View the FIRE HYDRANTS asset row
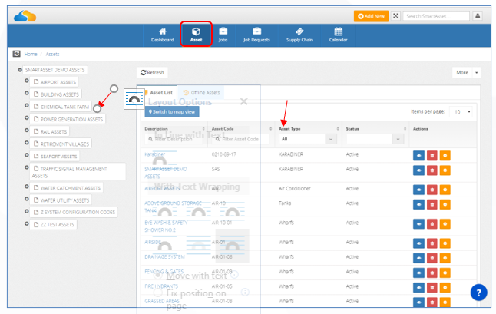Image resolution: width=496 pixels, height=314 pixels. click(x=418, y=287)
